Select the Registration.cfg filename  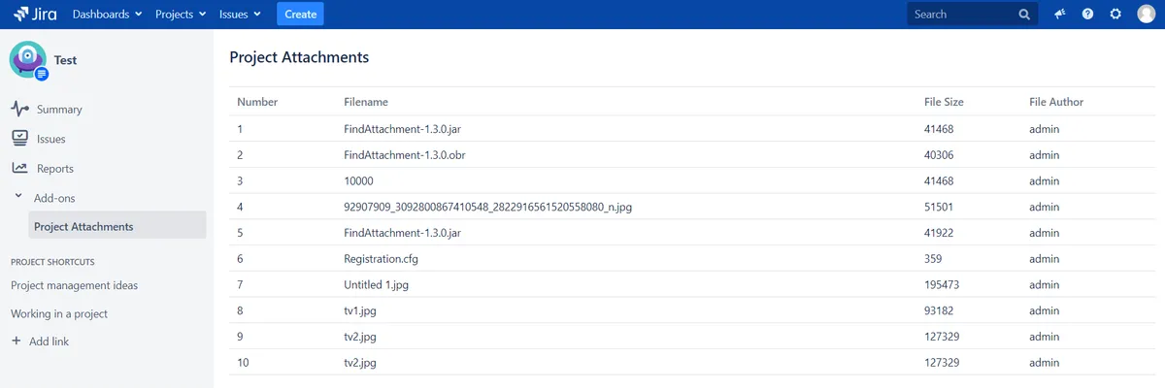(x=382, y=259)
